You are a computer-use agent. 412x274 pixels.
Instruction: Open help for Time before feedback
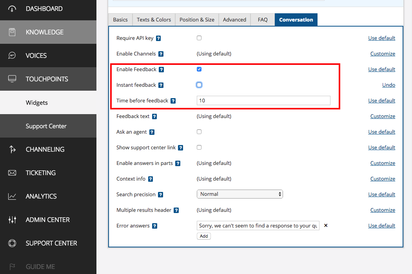click(x=173, y=101)
